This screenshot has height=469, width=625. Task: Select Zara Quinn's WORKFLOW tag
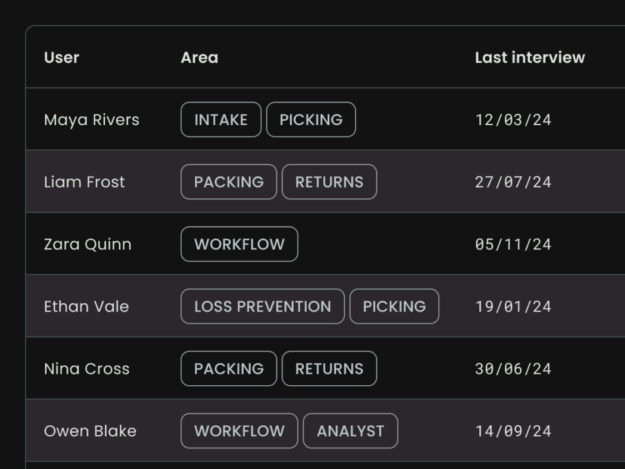239,244
